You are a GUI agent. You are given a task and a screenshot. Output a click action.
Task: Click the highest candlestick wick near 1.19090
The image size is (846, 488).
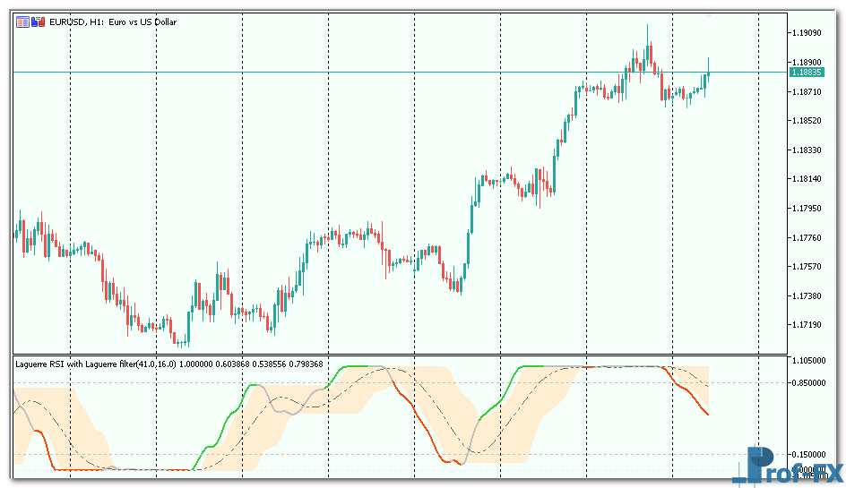[x=647, y=30]
